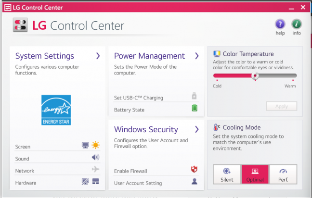
Task: Click the Screen brightness sun icon
Action: point(95,145)
